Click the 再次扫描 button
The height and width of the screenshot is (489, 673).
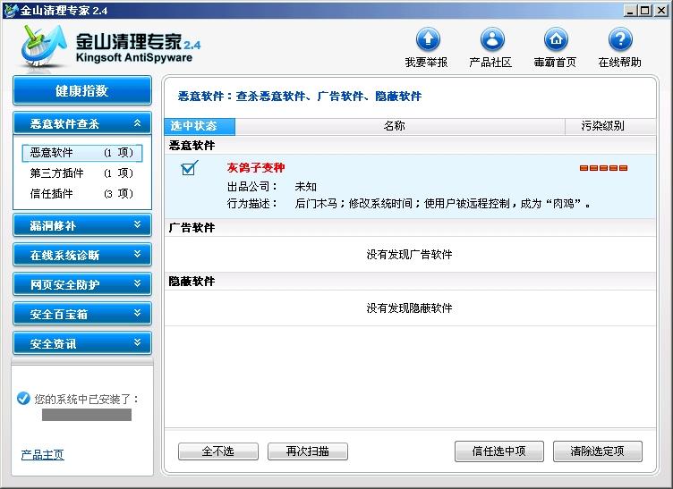pos(308,451)
